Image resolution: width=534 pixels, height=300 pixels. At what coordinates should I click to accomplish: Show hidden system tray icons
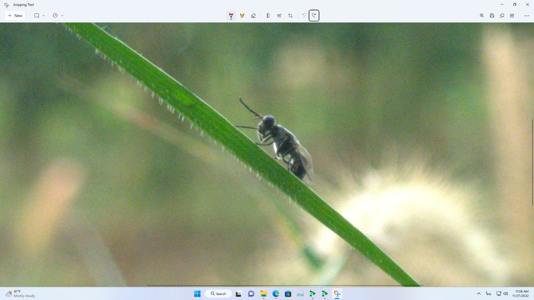tap(479, 294)
